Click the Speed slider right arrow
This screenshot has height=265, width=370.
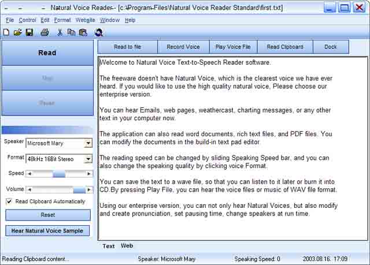89,174
